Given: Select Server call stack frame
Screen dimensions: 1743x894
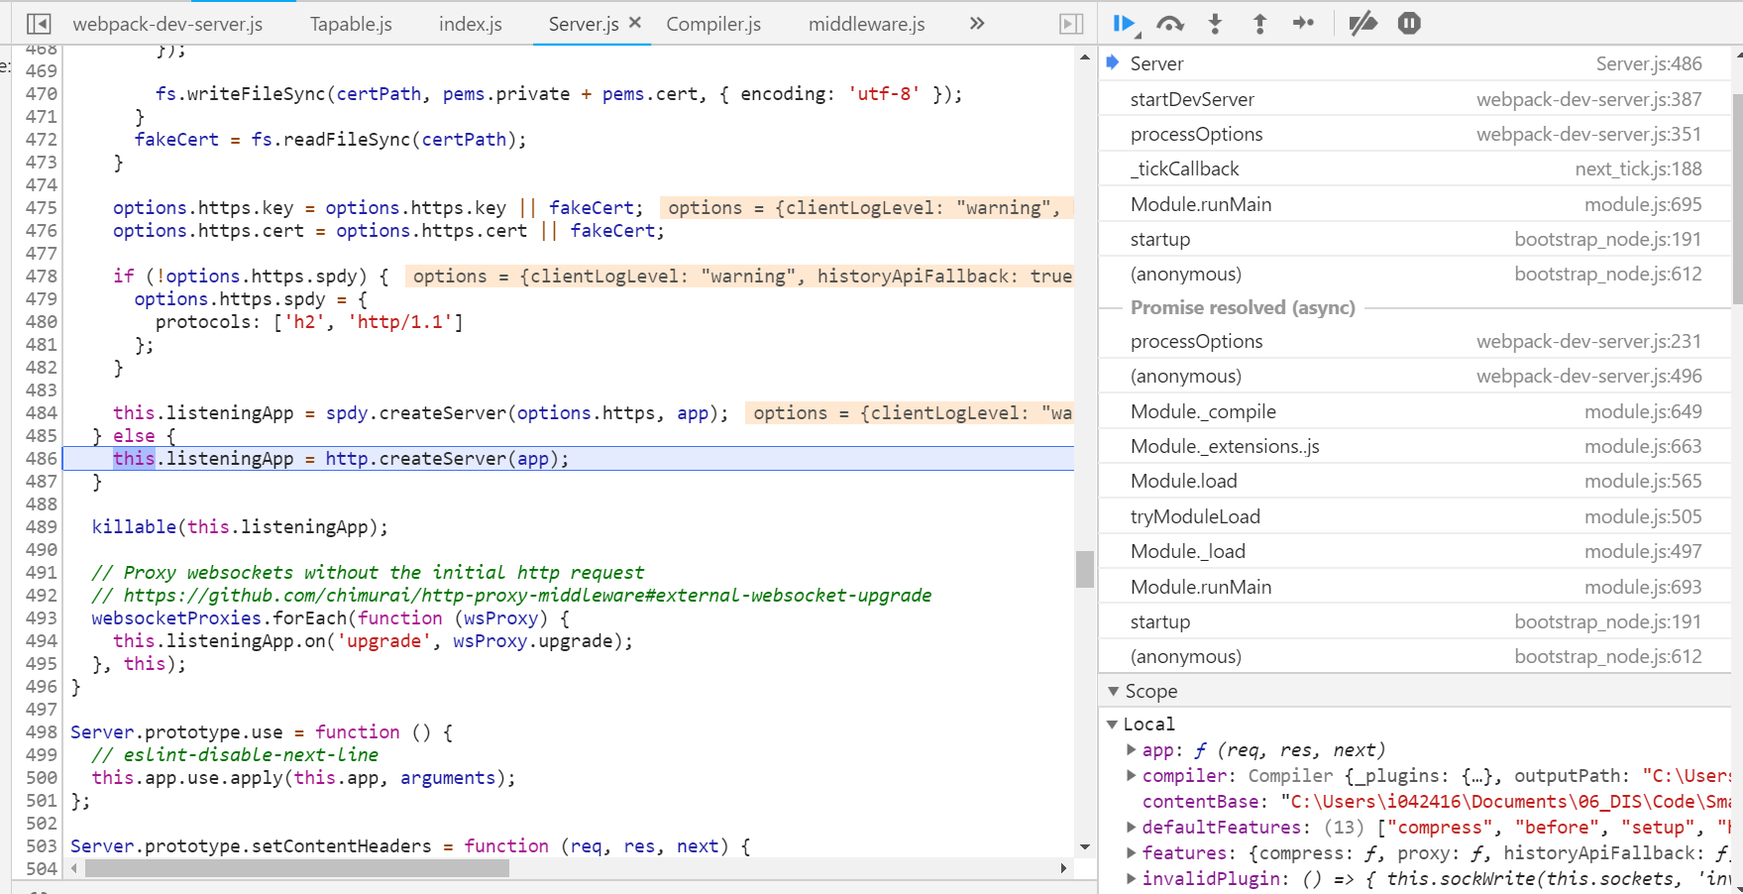Looking at the screenshot, I should click(x=1415, y=63).
